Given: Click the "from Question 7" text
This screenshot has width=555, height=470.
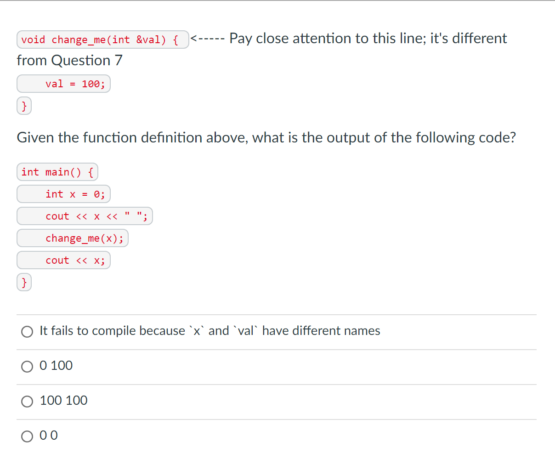Looking at the screenshot, I should point(69,60).
